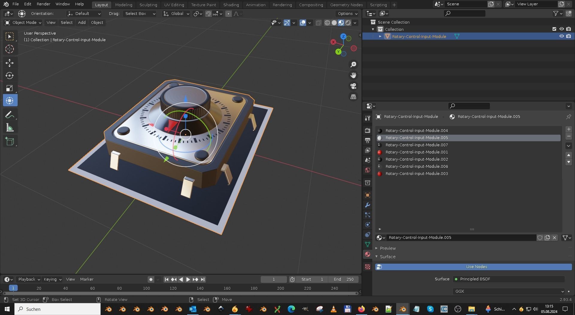
Task: Switch to wireframe shading
Action: 327,23
